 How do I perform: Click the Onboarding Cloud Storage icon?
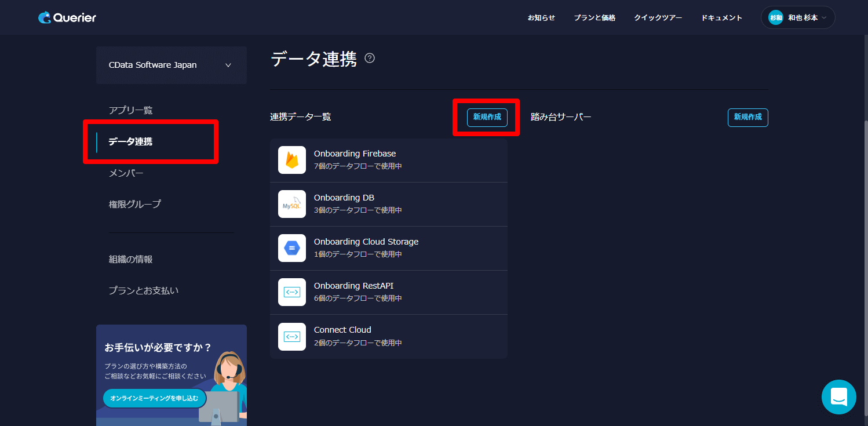pos(292,248)
